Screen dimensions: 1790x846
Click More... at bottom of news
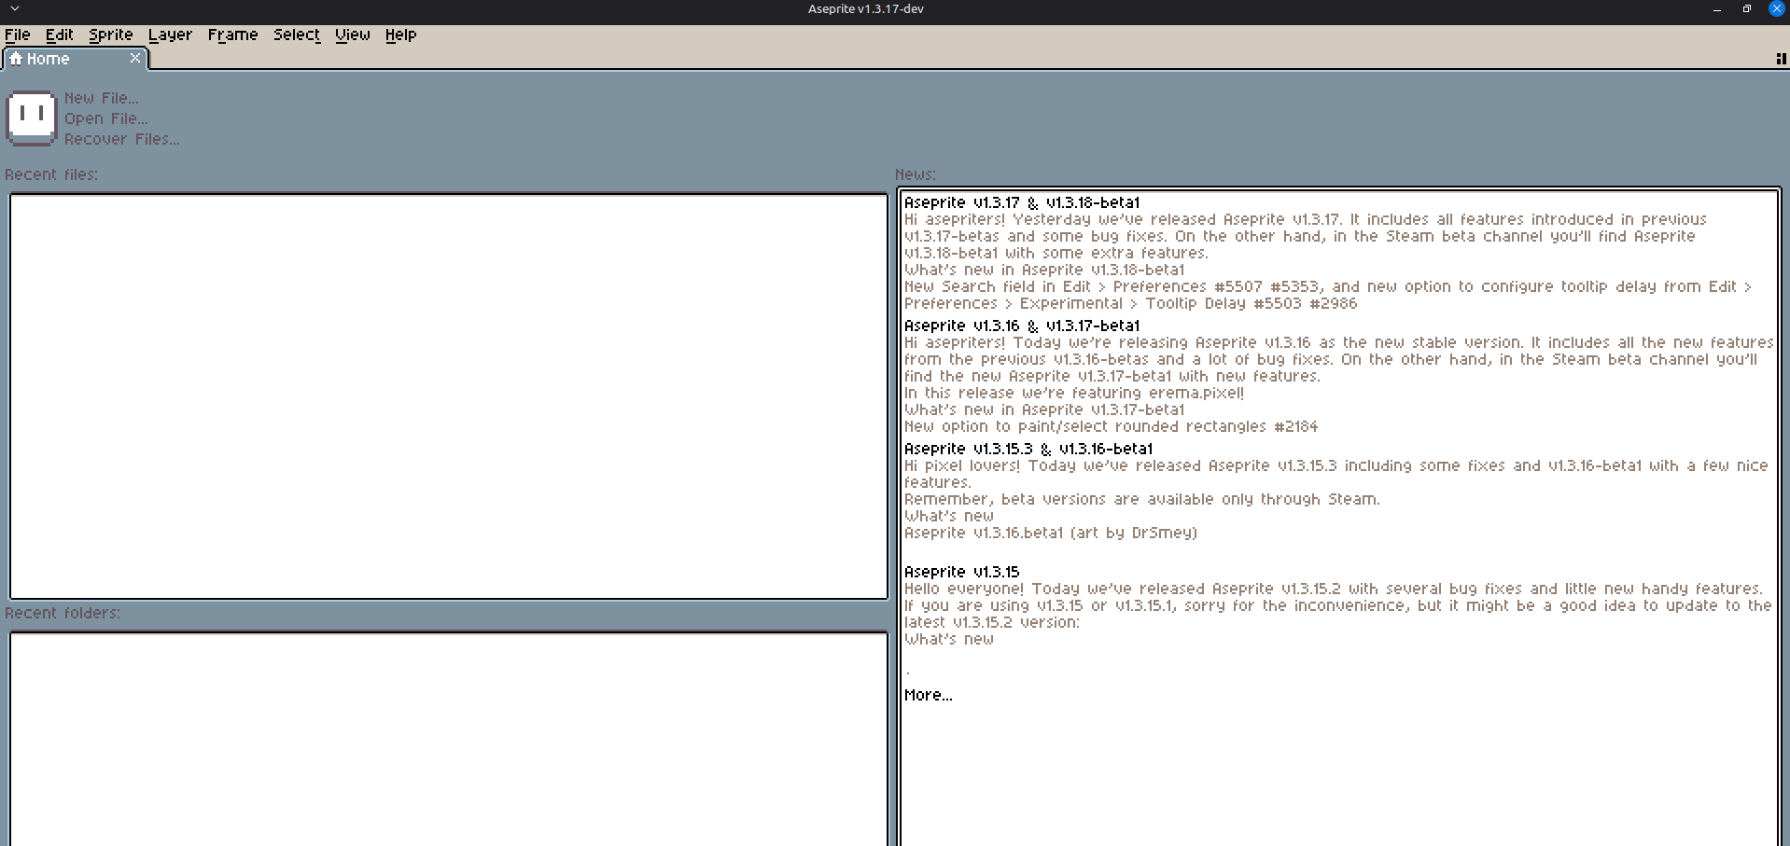[x=928, y=695]
